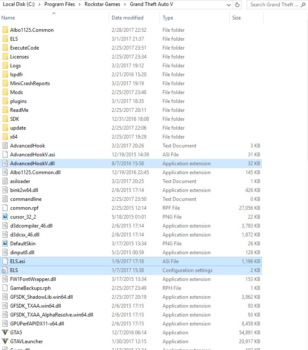Click the cursor_32_2 PNG file icon
This screenshot has width=308, height=350.
(5, 217)
